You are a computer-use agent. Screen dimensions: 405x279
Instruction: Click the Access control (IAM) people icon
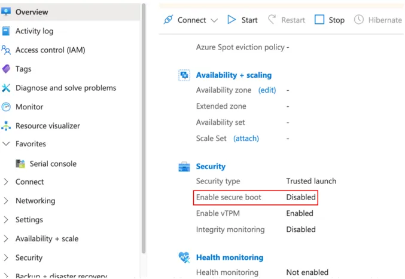click(6, 50)
